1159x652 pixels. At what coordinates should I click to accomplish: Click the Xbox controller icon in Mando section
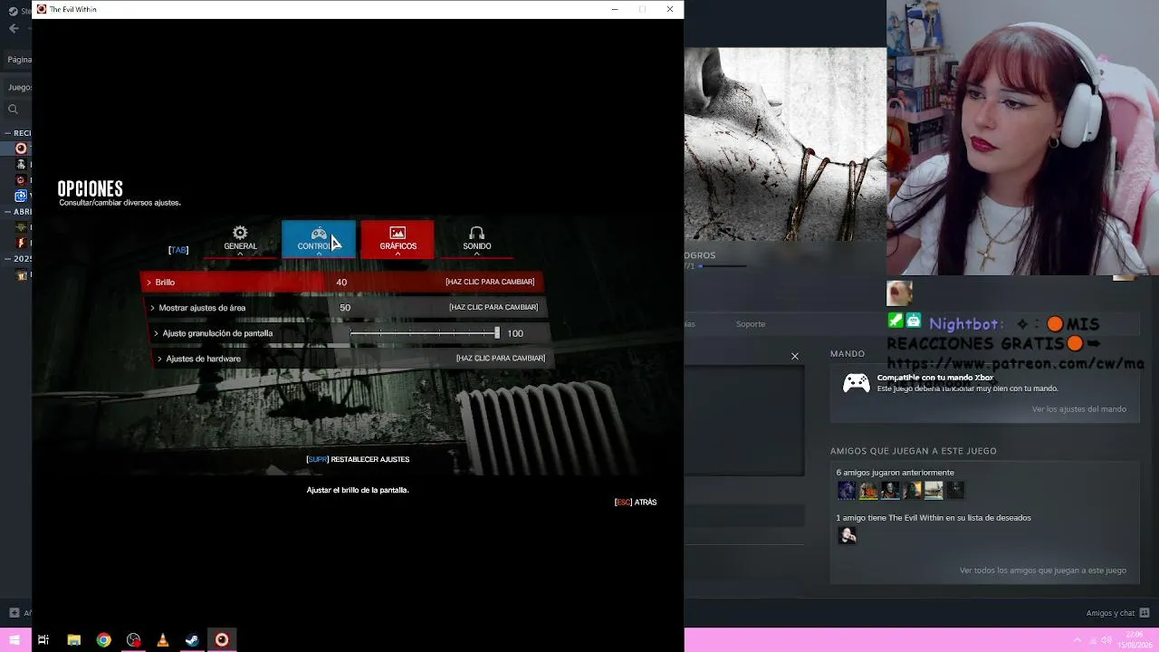857,383
